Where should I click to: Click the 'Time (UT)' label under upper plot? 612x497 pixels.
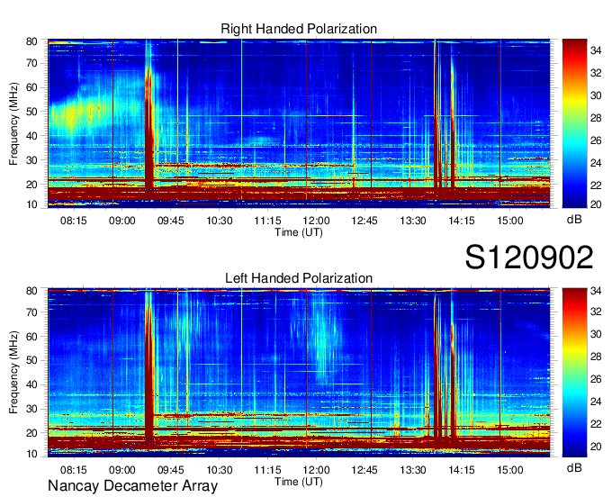(299, 232)
